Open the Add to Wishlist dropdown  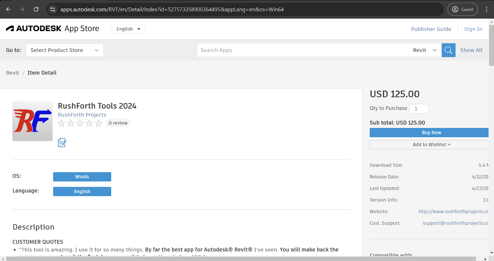[429, 145]
